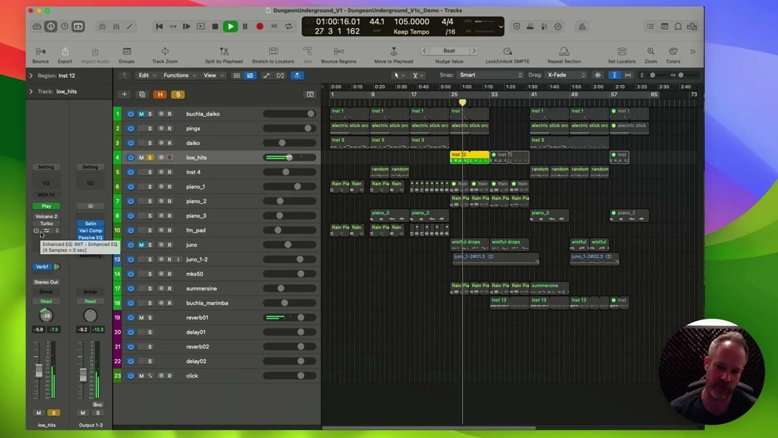Click the metronome icon
Viewport: 778px width, 438px height.
coord(582,27)
